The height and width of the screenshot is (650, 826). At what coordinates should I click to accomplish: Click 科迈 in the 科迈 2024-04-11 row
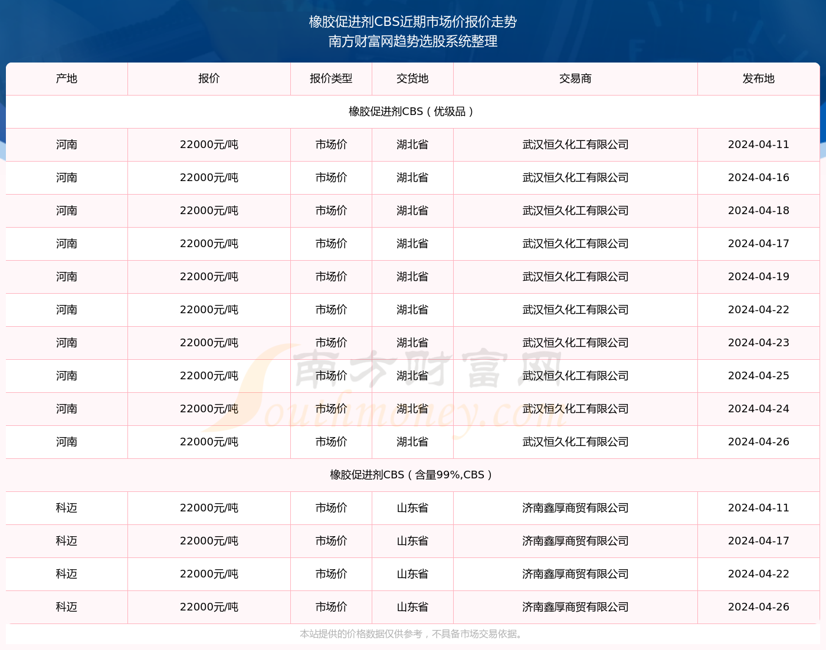click(67, 508)
